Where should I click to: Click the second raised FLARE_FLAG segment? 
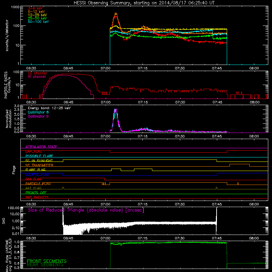143,169
